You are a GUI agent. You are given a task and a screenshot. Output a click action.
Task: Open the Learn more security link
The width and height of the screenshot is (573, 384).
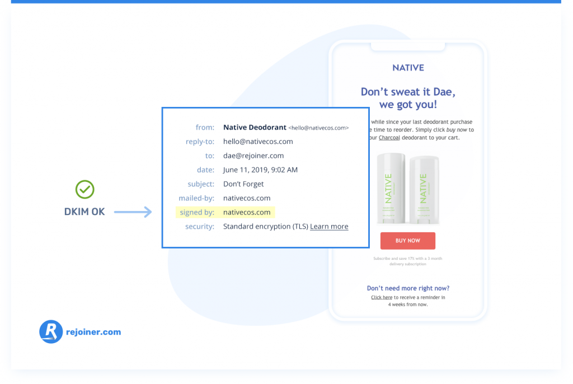click(x=329, y=226)
